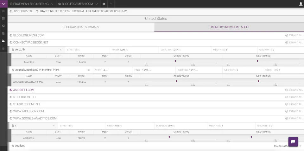Screen dimensions: 304x151
Task: Expand all for CONNECT.FACEBOOK.NET
Action: [x=294, y=43]
